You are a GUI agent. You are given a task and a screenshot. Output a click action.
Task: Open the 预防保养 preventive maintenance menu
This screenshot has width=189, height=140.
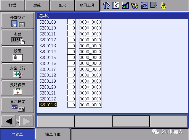coord(17,88)
